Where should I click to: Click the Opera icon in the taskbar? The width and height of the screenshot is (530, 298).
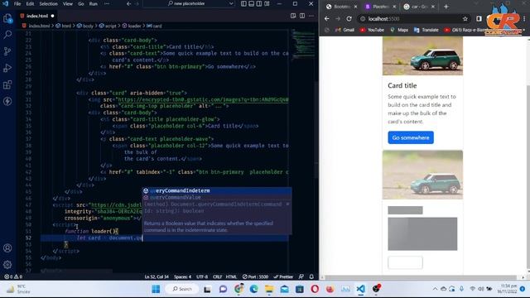point(315,289)
